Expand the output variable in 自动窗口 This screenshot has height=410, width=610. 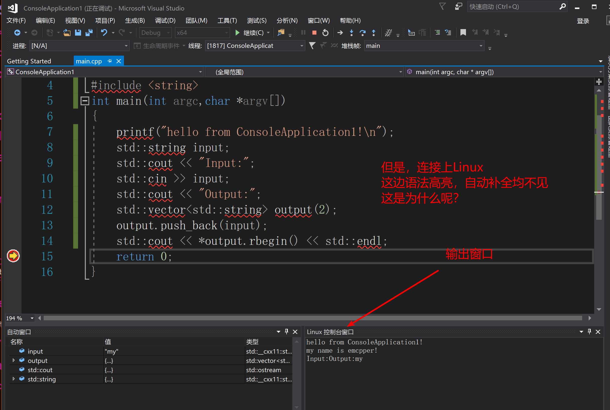13,360
